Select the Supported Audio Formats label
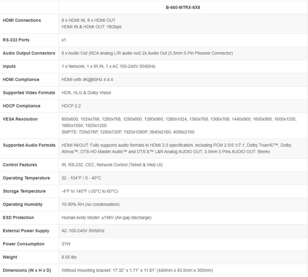308x277 pixels. coord(29,145)
